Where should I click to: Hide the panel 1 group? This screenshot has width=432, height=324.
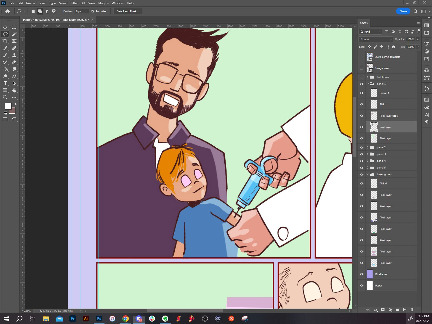pyautogui.click(x=362, y=84)
